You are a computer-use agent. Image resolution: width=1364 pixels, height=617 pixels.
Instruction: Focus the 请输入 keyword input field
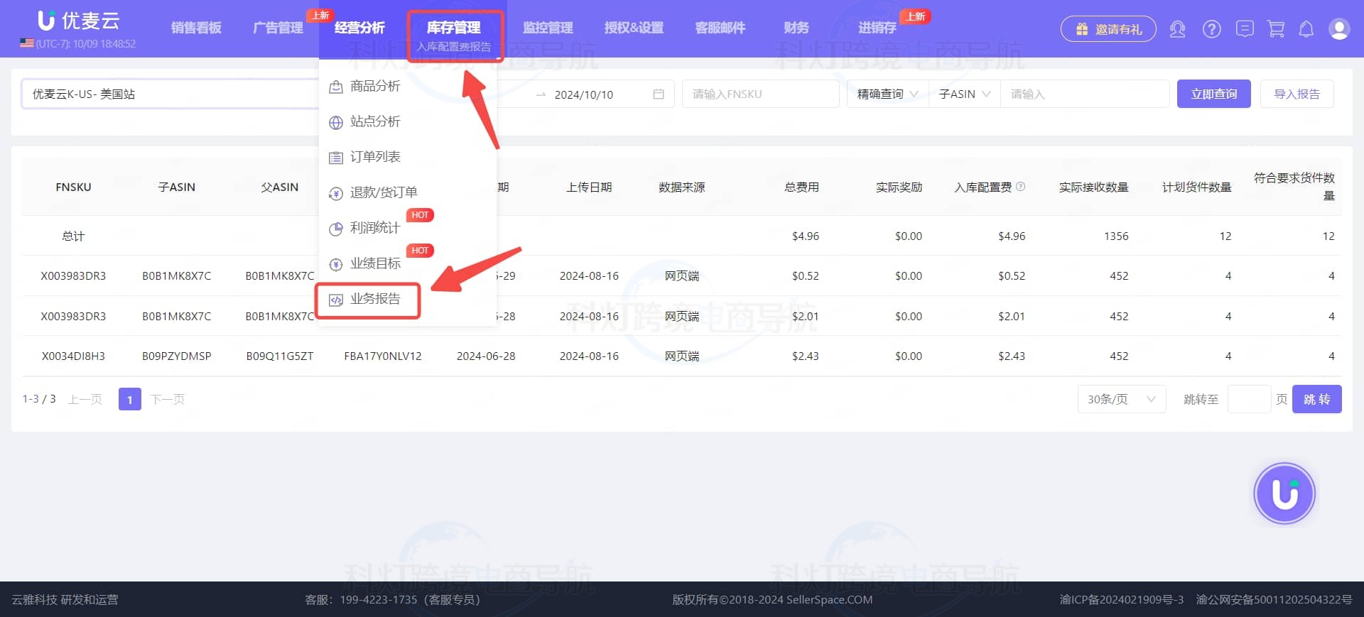(x=1084, y=94)
